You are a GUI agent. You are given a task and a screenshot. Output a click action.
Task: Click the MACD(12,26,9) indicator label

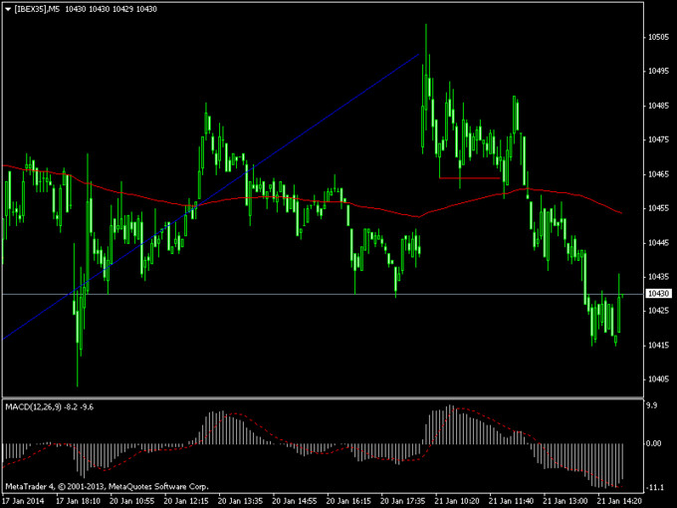[x=34, y=406]
